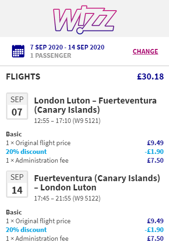Click the £30.18 flights total

point(151,77)
